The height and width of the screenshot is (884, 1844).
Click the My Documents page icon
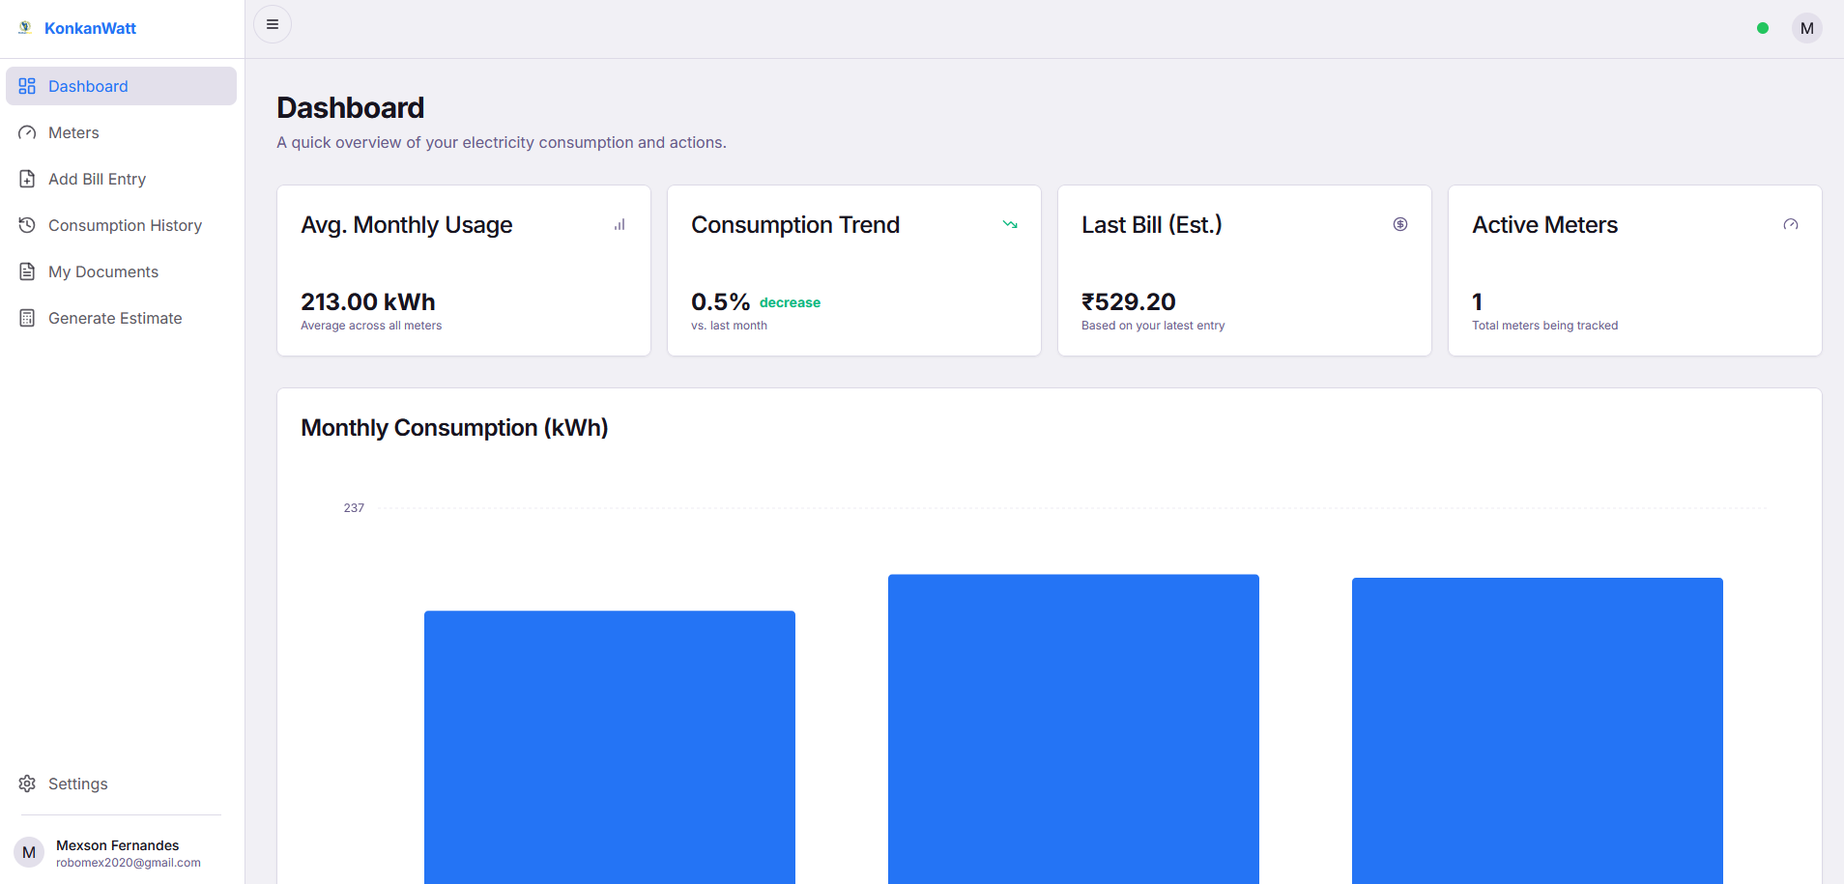pos(27,271)
